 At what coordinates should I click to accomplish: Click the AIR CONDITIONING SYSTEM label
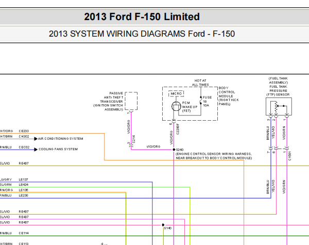pos(60,139)
